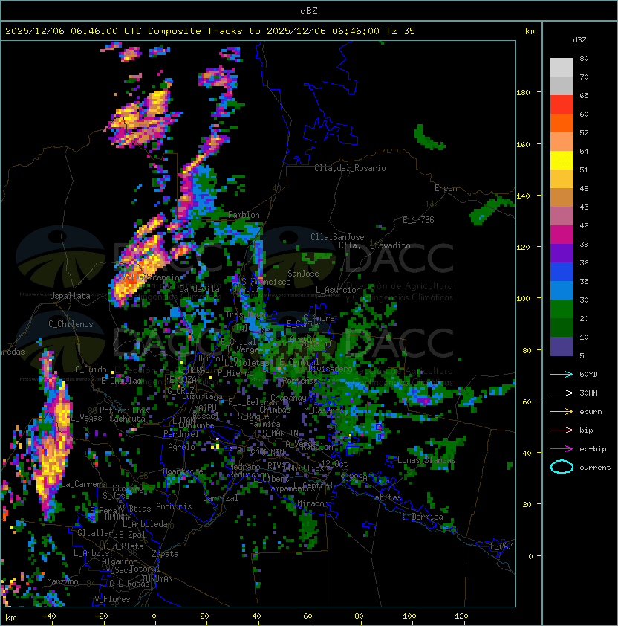Click the 'dBZ' title at the top
Image resolution: width=618 pixels, height=626 pixels.
coord(309,10)
